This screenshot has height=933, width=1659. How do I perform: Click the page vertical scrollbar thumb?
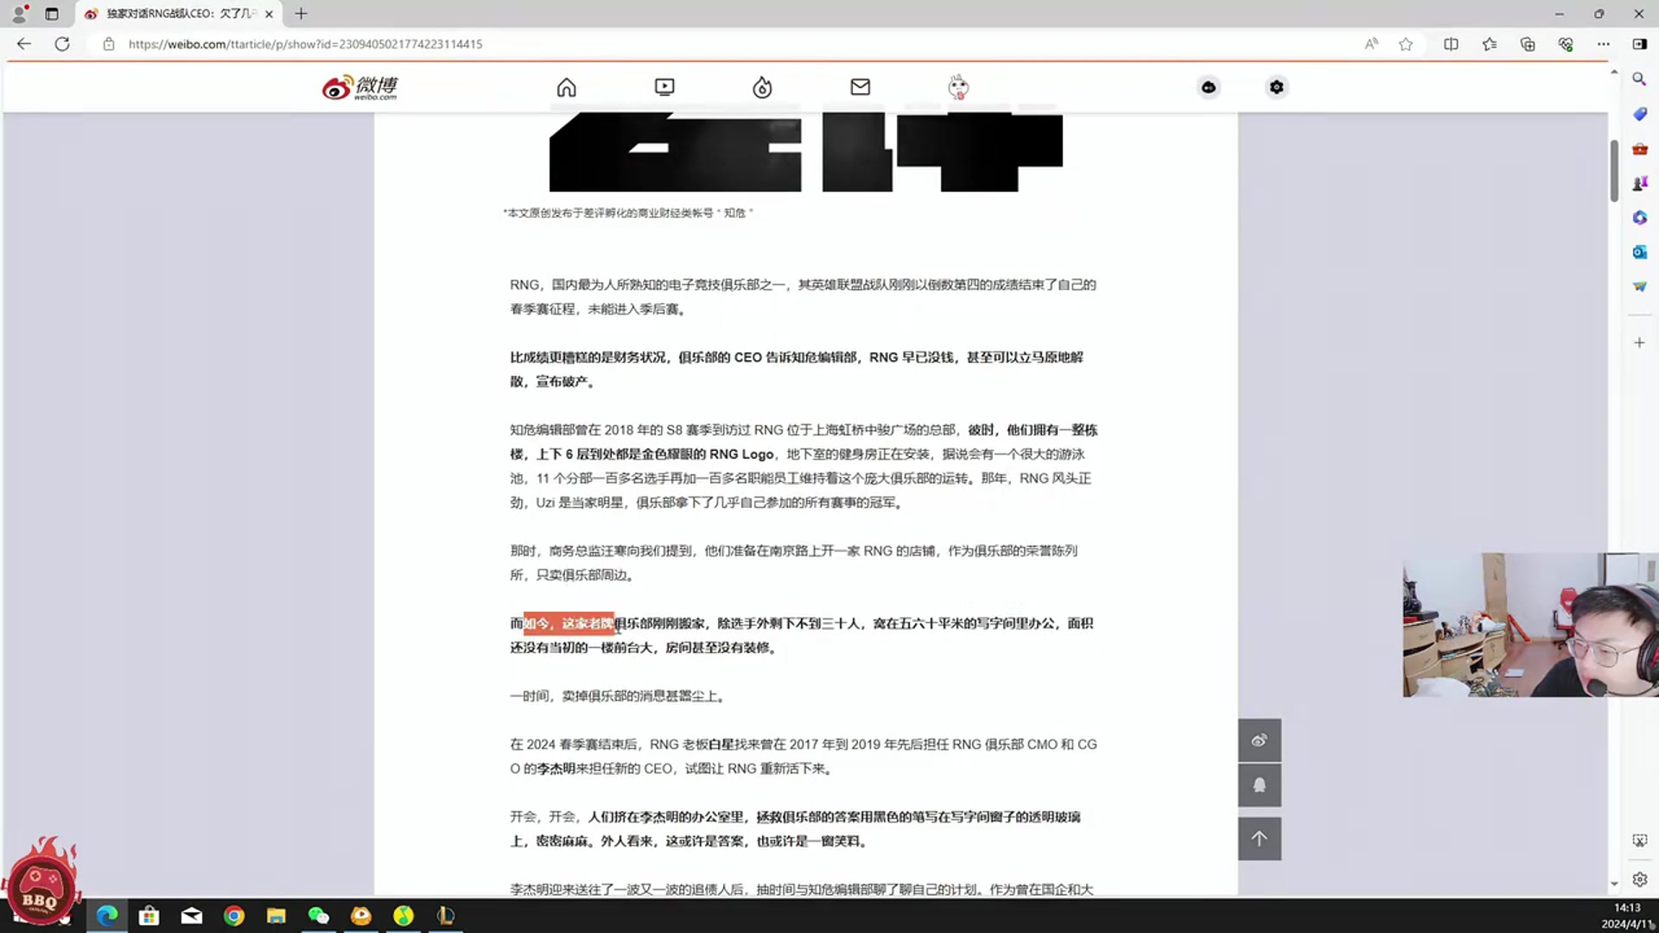coord(1614,170)
